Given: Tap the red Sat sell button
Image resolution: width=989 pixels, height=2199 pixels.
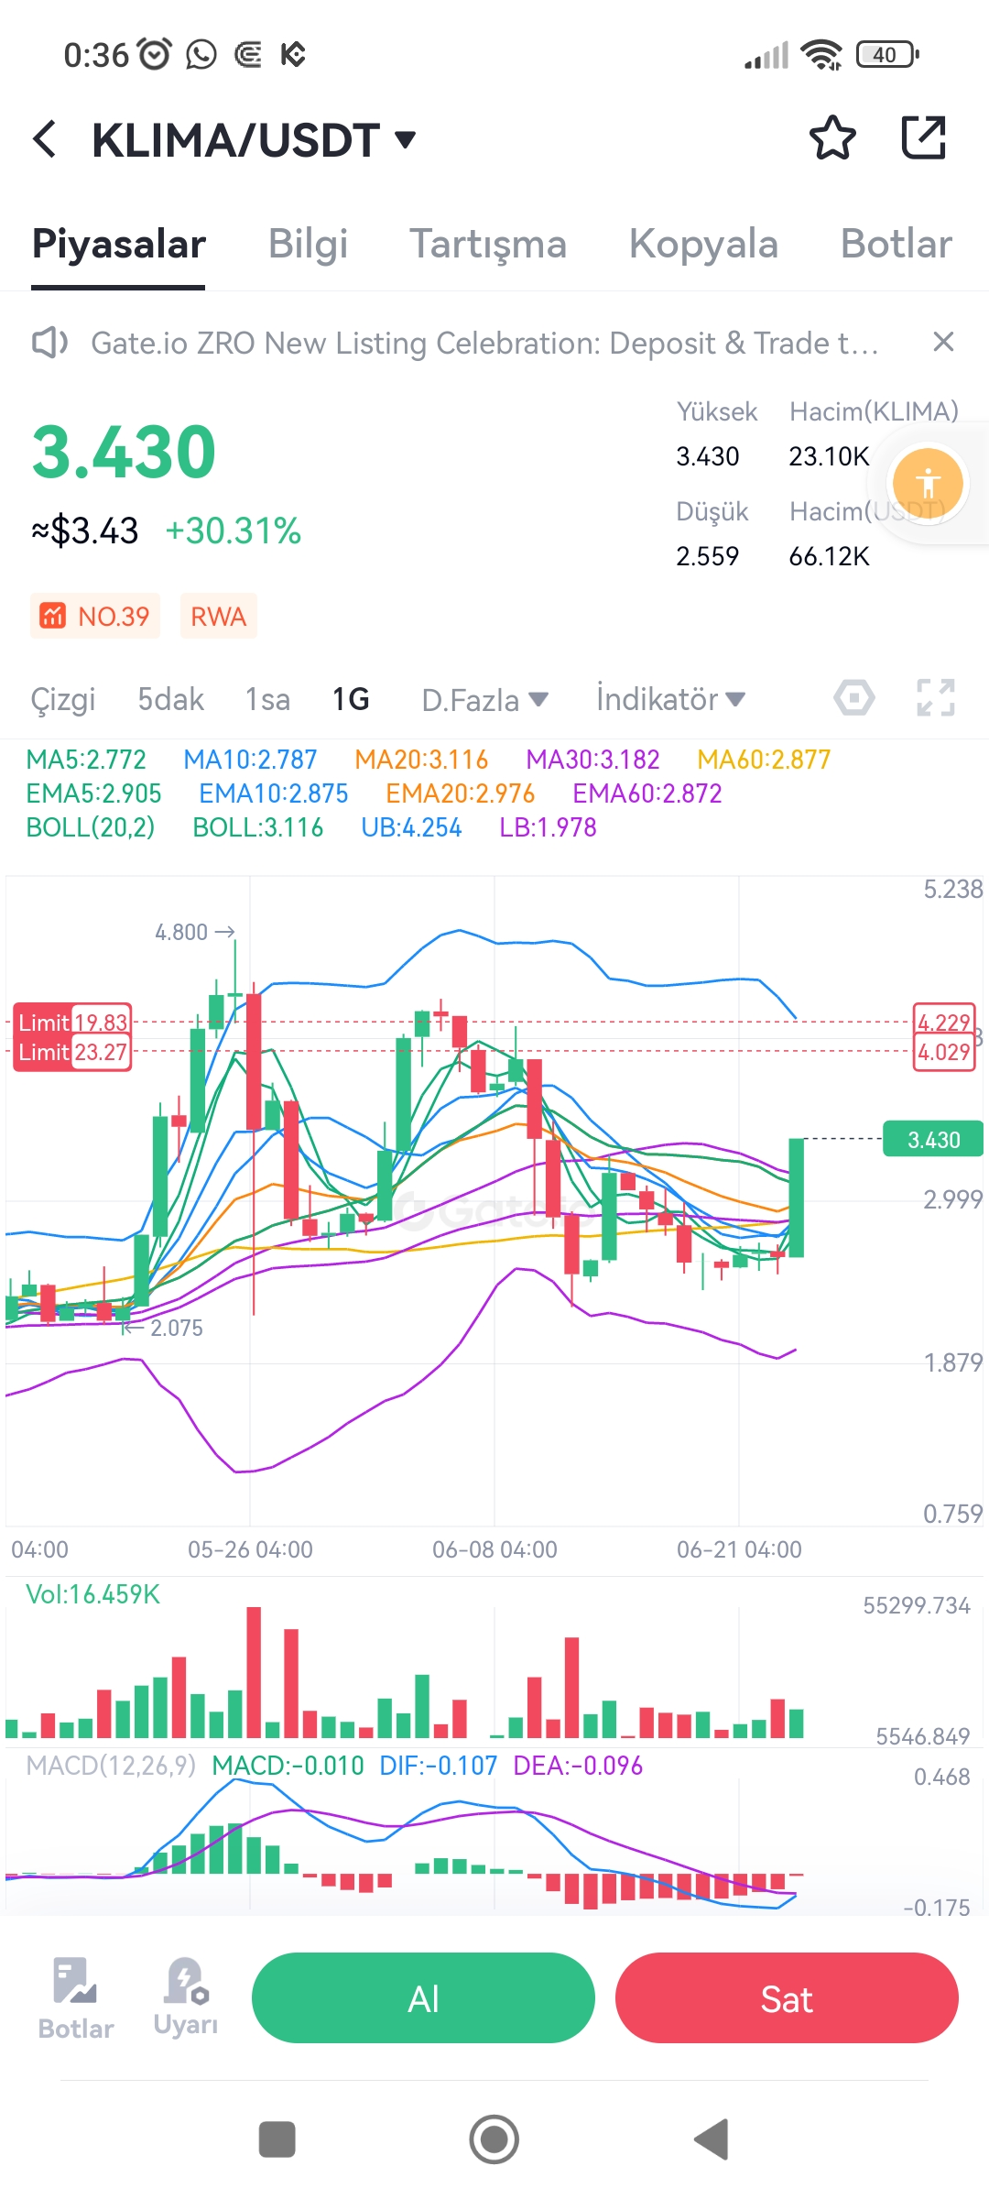Looking at the screenshot, I should coord(787,1998).
